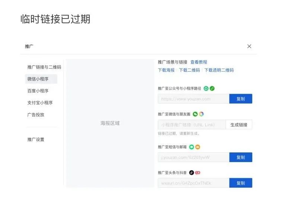Go to 广告投放 section
This screenshot has width=288, height=222.
click(x=36, y=115)
